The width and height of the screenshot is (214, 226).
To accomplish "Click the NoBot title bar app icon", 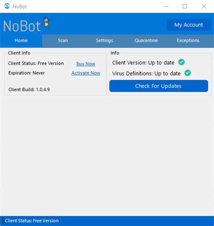I will point(7,6).
